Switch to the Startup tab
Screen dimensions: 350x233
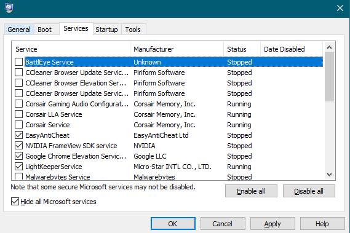(x=106, y=30)
